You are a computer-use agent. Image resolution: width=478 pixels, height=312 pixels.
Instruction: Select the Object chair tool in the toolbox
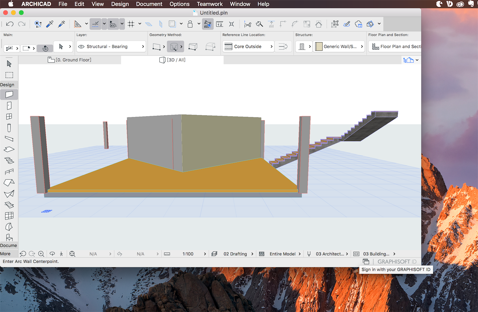click(9, 238)
